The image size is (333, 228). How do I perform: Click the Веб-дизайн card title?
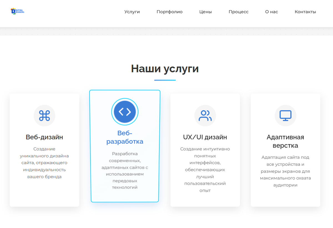pyautogui.click(x=44, y=137)
